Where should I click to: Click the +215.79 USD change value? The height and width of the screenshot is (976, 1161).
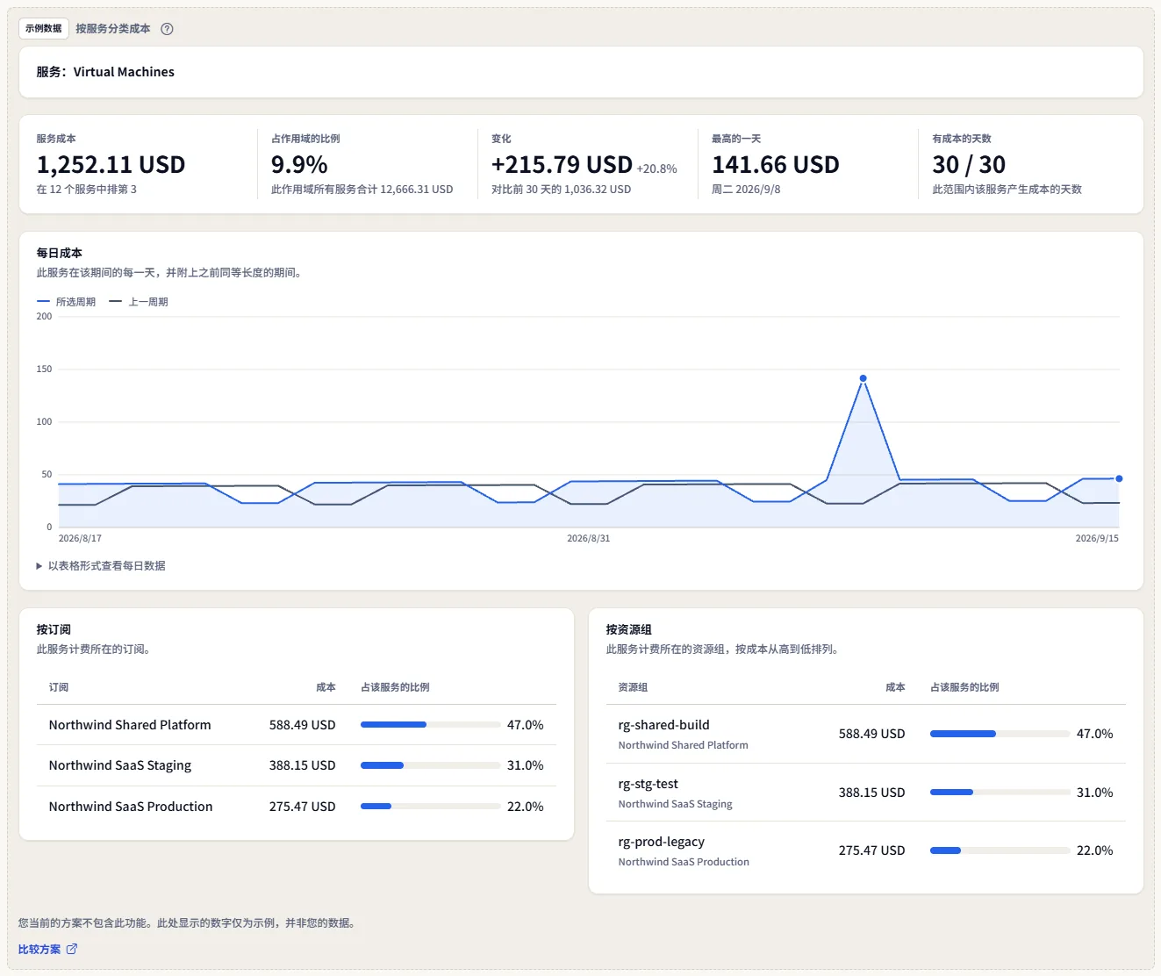(562, 165)
